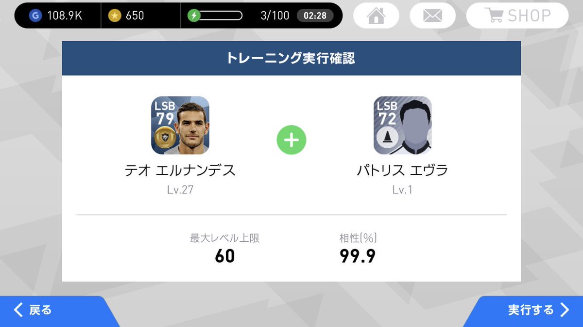Viewport: 583px width, 327px height.
Task: Tap the トレーニング実行確認 header bar
Action: click(291, 58)
